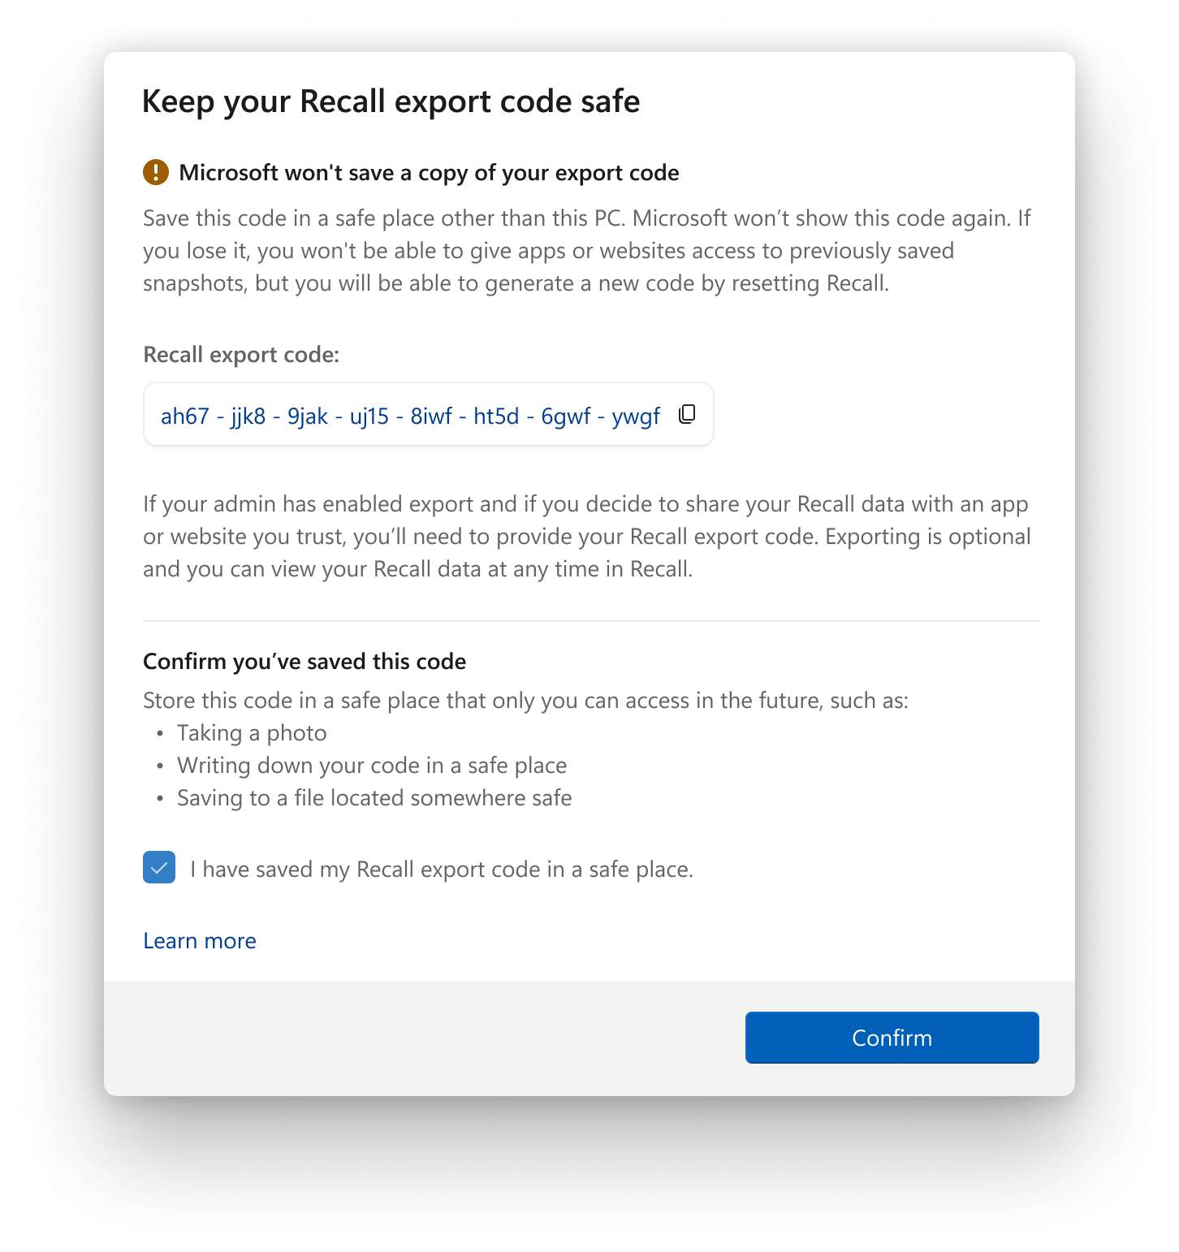Screen dimensions: 1179x1252
Task: Click the "I have saved my Recall export code" label
Action: click(x=441, y=870)
